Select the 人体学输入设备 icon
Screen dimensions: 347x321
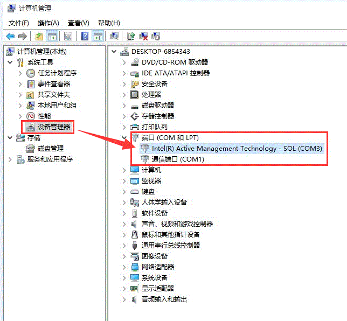tap(135, 203)
